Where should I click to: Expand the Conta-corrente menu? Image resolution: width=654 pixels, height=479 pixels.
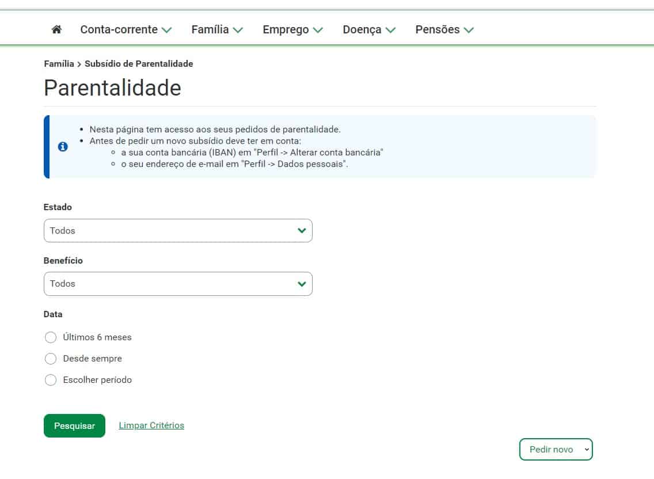(x=119, y=29)
